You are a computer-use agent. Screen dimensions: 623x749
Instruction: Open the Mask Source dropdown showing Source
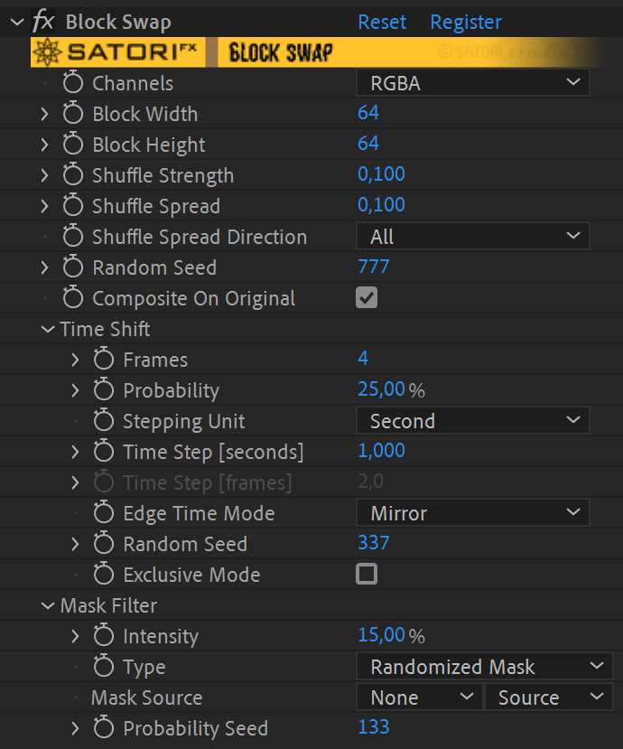coord(549,697)
